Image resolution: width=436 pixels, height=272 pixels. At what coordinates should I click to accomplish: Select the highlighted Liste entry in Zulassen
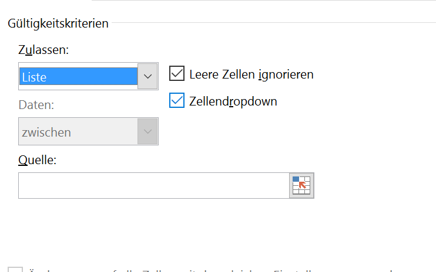point(78,76)
